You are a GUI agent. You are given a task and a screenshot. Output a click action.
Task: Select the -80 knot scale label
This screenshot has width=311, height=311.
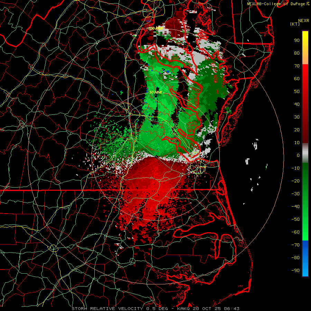tap(295, 258)
